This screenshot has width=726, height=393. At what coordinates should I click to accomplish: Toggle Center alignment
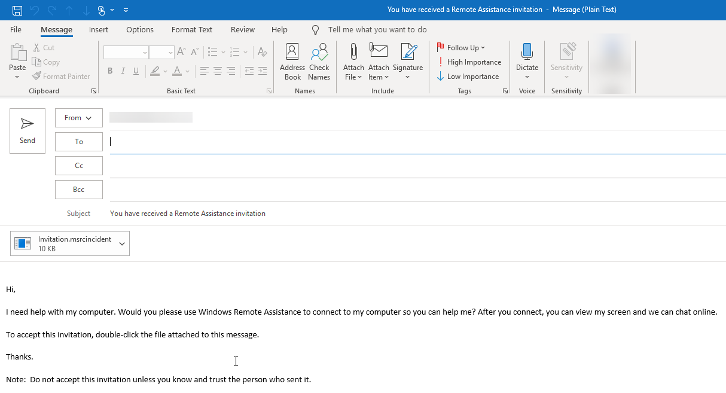218,71
